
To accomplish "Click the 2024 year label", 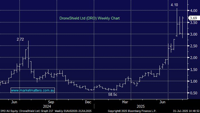I will [47, 106].
